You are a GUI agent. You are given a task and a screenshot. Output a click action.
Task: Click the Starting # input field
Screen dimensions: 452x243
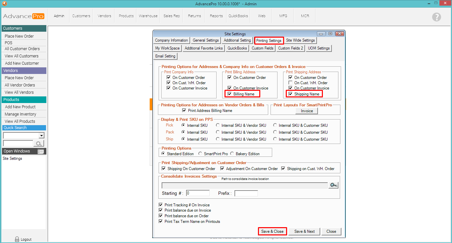pos(198,193)
